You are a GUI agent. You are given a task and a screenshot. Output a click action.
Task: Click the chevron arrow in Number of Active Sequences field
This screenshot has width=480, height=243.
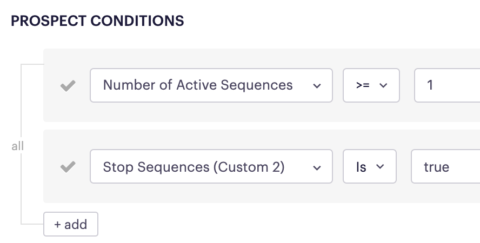coord(316,86)
